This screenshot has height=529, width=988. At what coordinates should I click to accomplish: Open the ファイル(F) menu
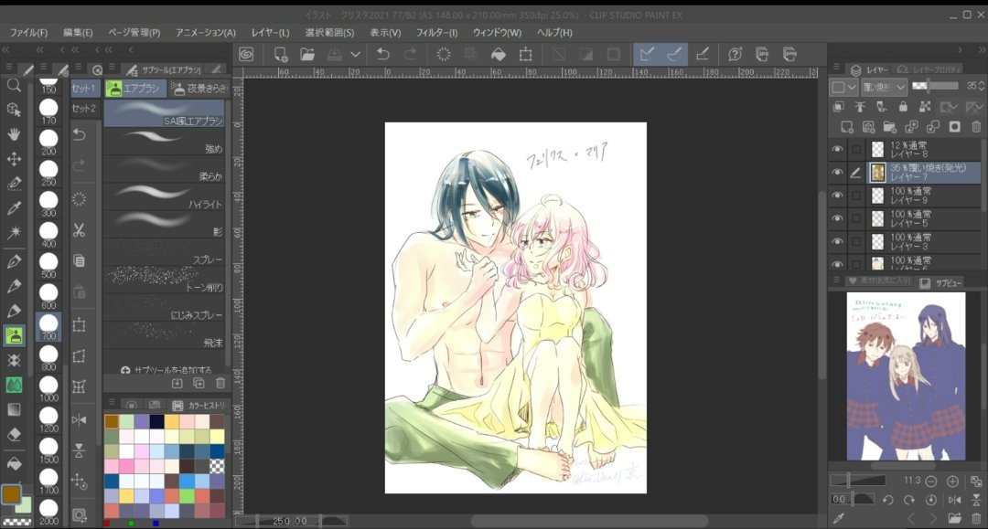tap(28, 32)
